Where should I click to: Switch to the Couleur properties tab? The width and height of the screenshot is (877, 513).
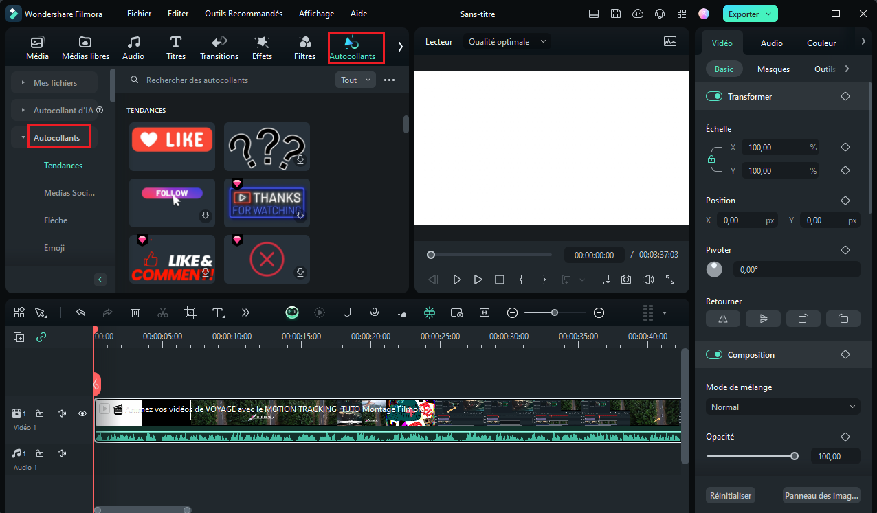pyautogui.click(x=821, y=43)
